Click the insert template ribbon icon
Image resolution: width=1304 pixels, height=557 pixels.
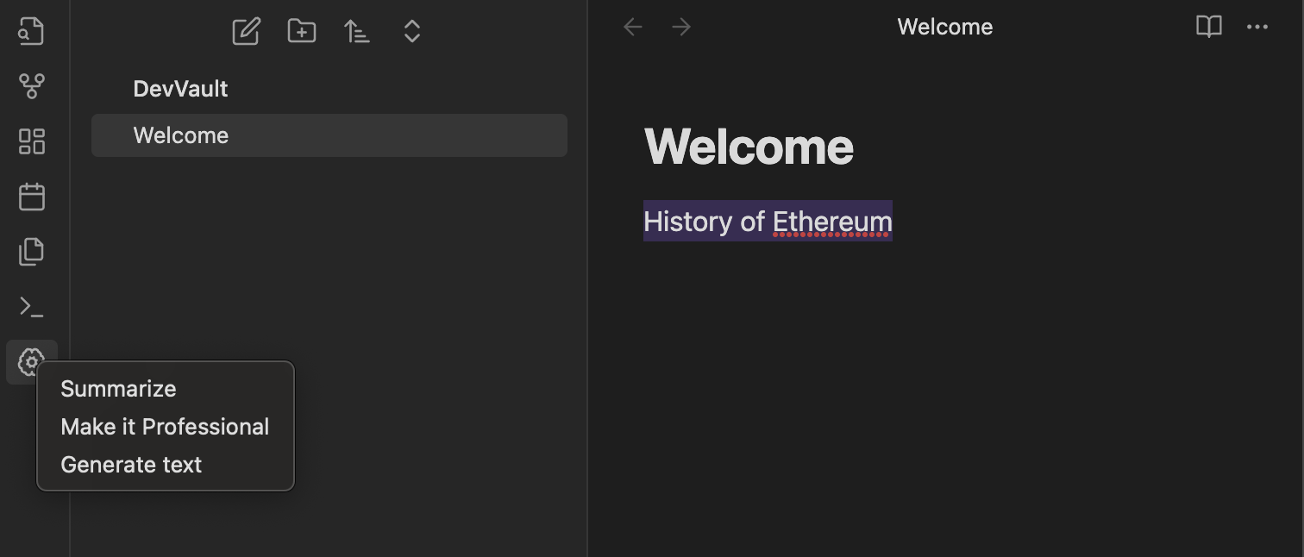[x=31, y=252]
